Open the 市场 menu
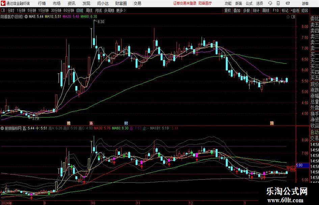The image size is (319, 205). pyautogui.click(x=57, y=3)
